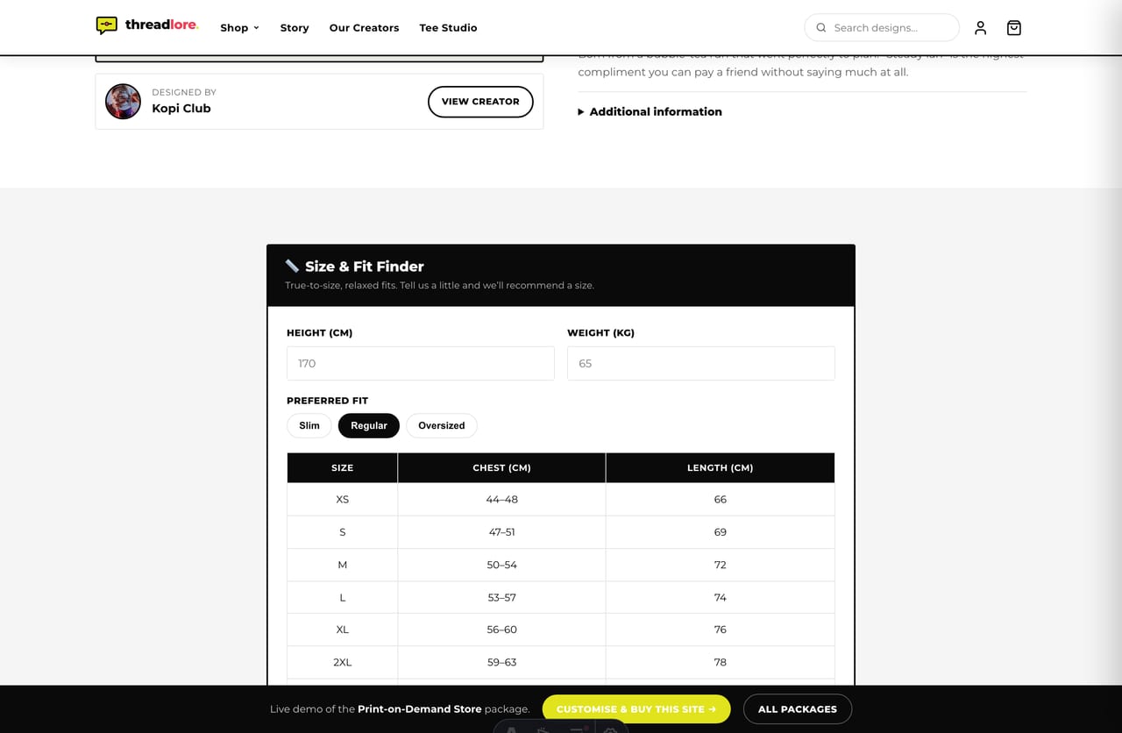1122x733 pixels.
Task: Click the length value 66
Action: point(721,499)
